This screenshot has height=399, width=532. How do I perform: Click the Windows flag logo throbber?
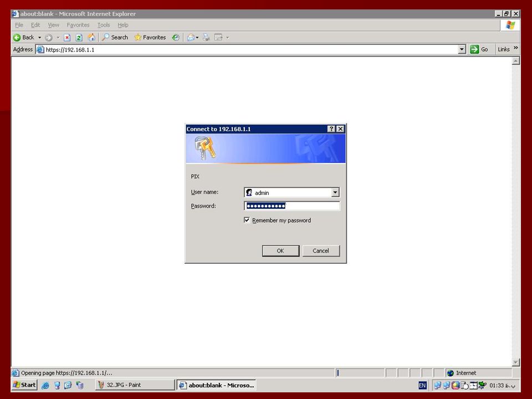point(510,25)
